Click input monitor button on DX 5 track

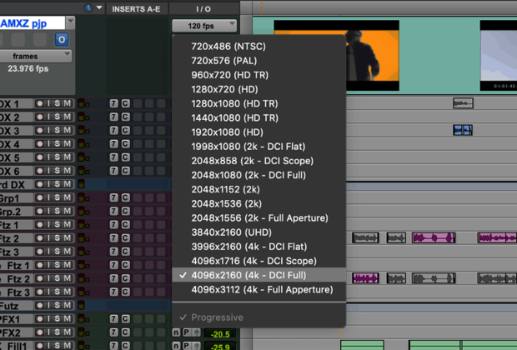[x=48, y=157]
